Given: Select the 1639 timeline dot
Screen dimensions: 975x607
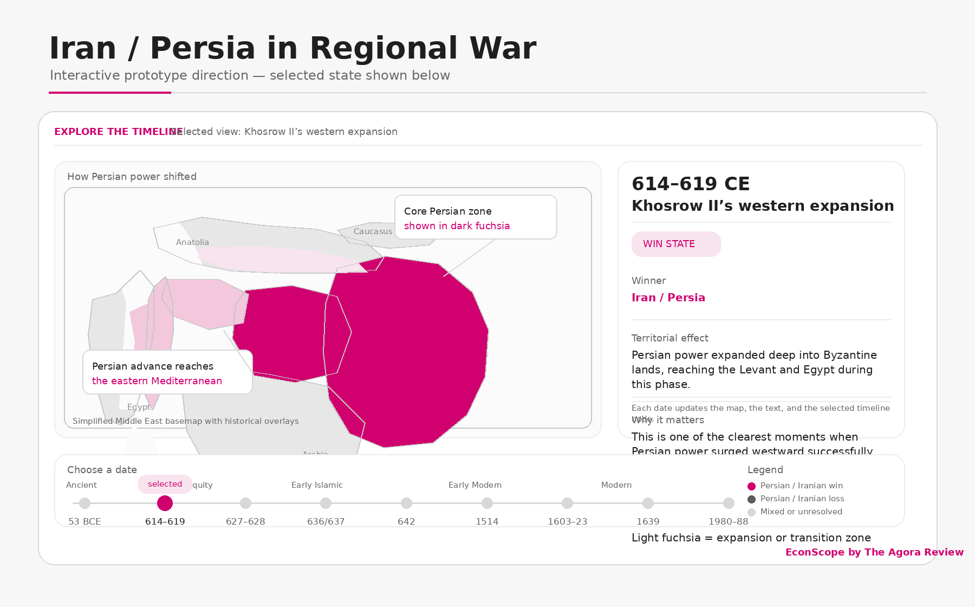Looking at the screenshot, I should pyautogui.click(x=648, y=503).
